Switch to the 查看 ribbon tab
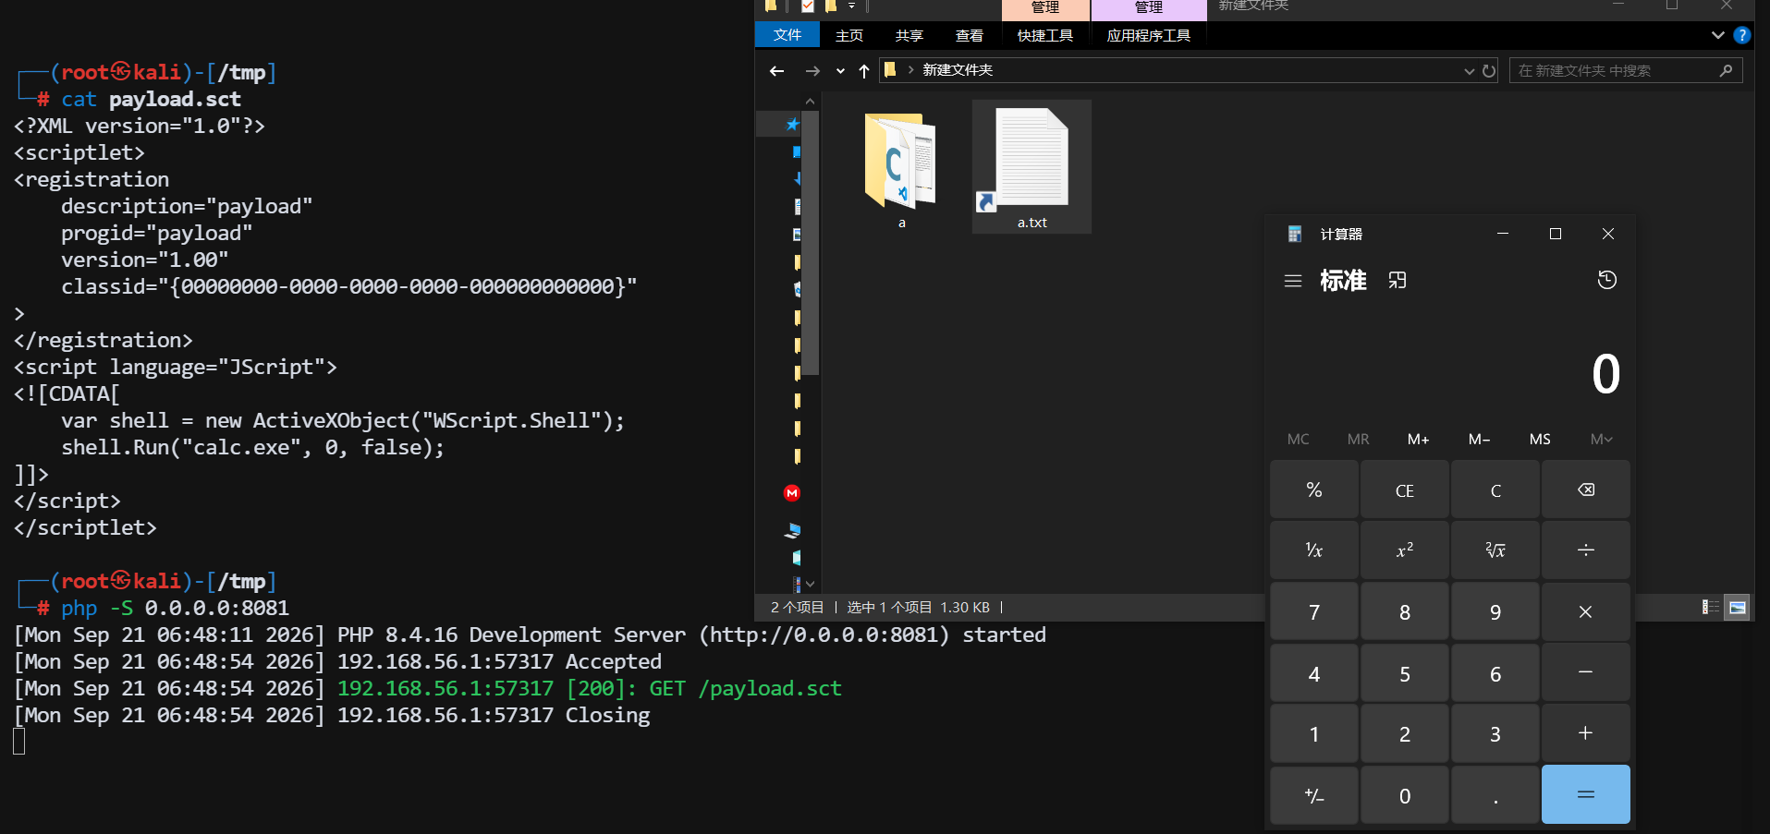 tap(969, 35)
